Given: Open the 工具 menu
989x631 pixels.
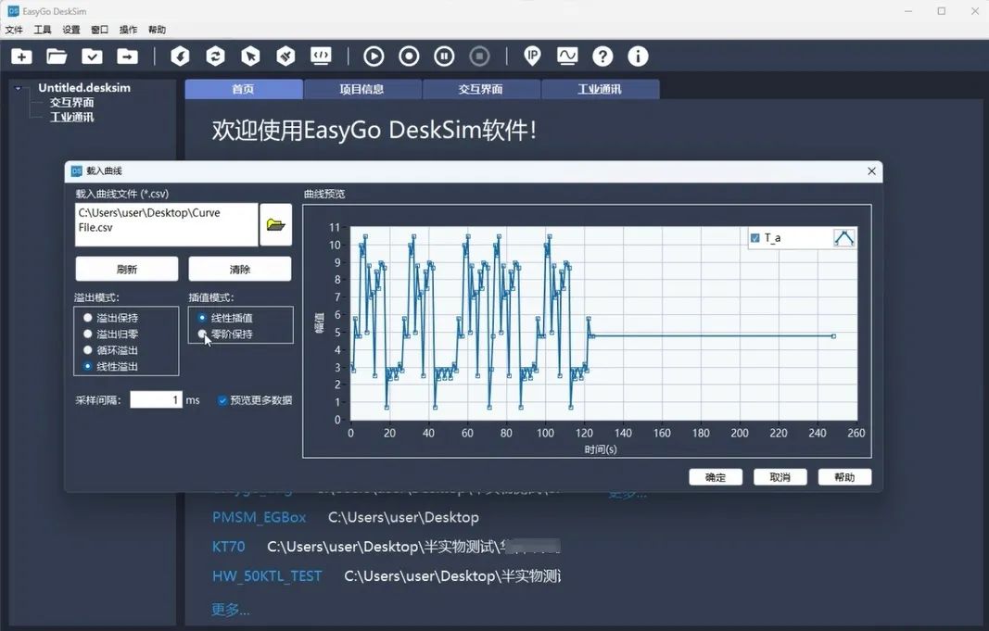Looking at the screenshot, I should click(x=43, y=30).
